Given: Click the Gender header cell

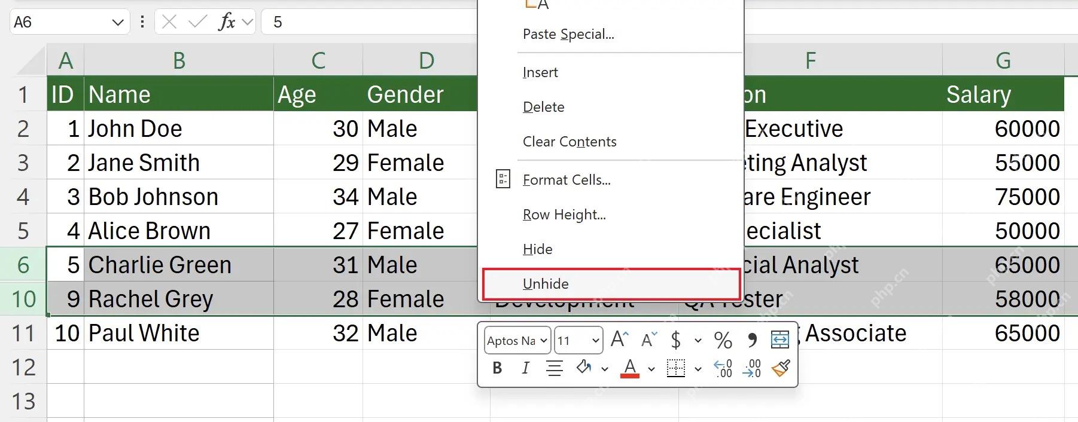Looking at the screenshot, I should 421,94.
